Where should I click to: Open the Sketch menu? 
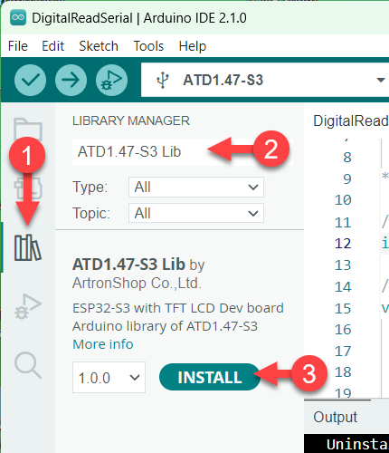click(99, 46)
